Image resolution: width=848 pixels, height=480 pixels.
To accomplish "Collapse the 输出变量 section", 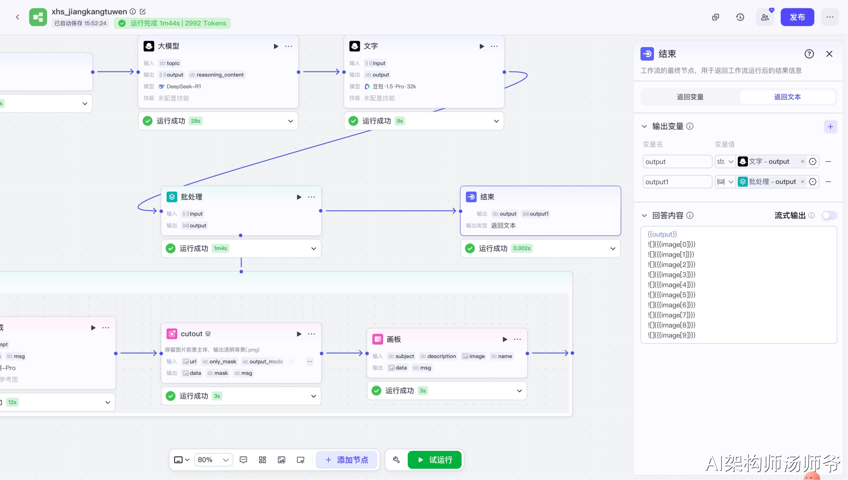I will (x=644, y=126).
